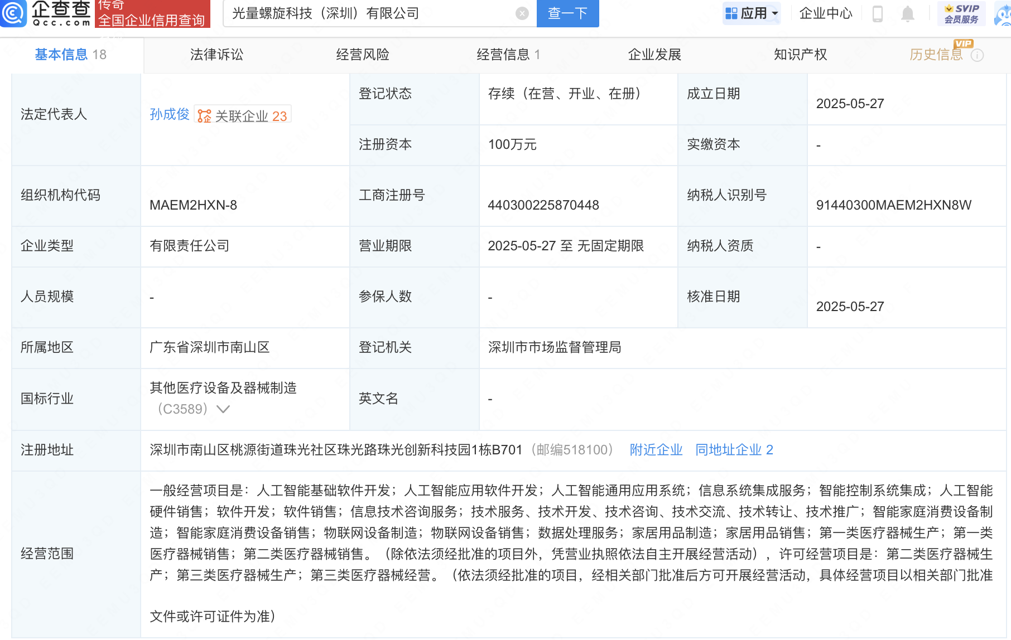Switch to 基本信息 tab
The image size is (1011, 640).
coord(71,55)
